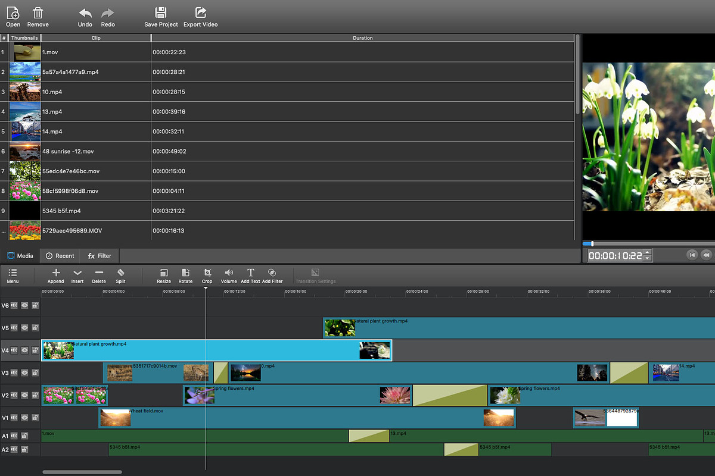
Task: Click the timeline horizontal scrollbar
Action: click(x=82, y=472)
